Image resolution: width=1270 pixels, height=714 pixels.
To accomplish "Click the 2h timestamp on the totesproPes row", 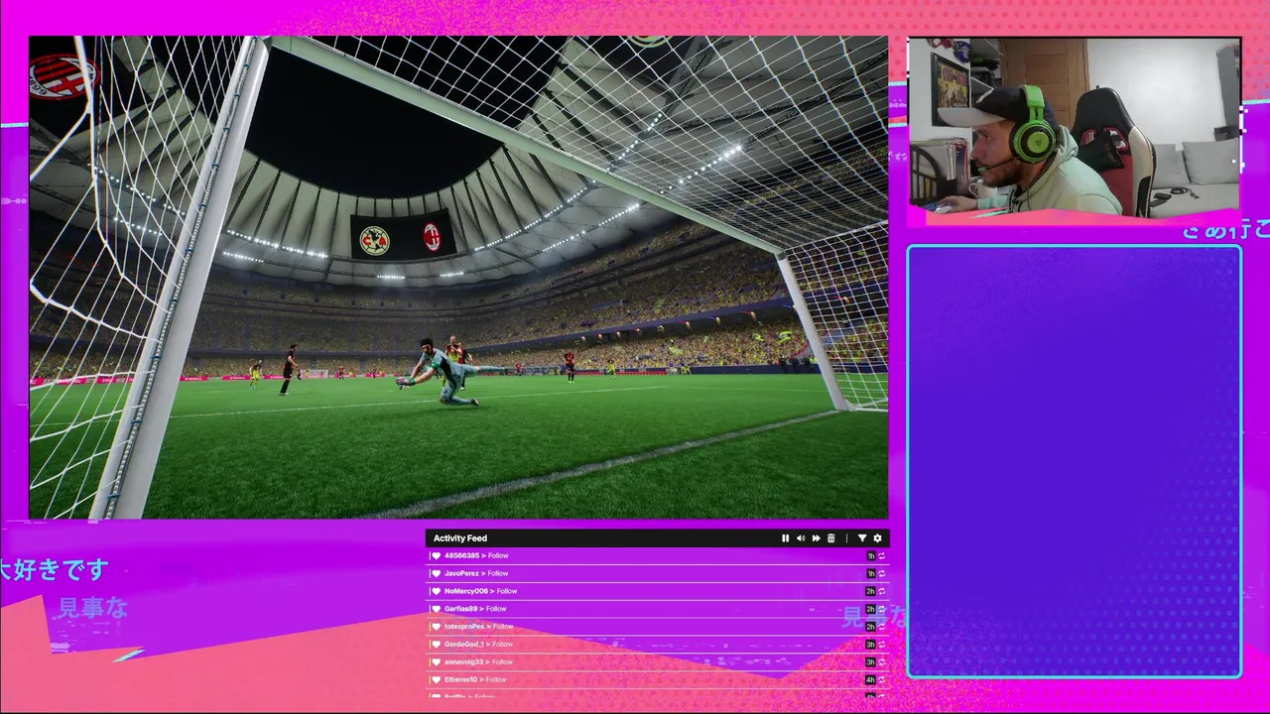I will 871,627.
